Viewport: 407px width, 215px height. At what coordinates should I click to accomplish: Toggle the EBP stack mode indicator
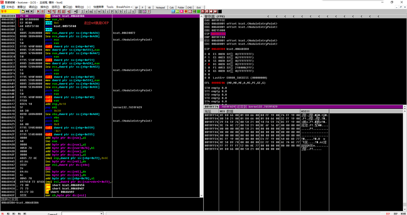[x=396, y=214]
